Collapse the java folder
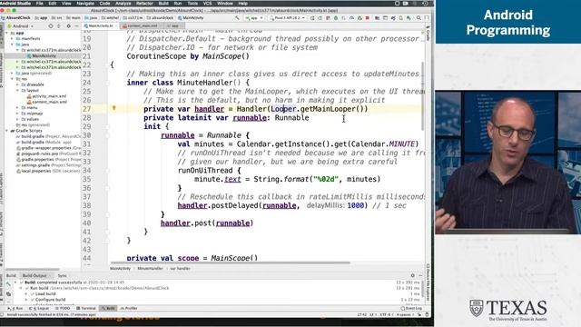581x327 pixels. [12, 45]
